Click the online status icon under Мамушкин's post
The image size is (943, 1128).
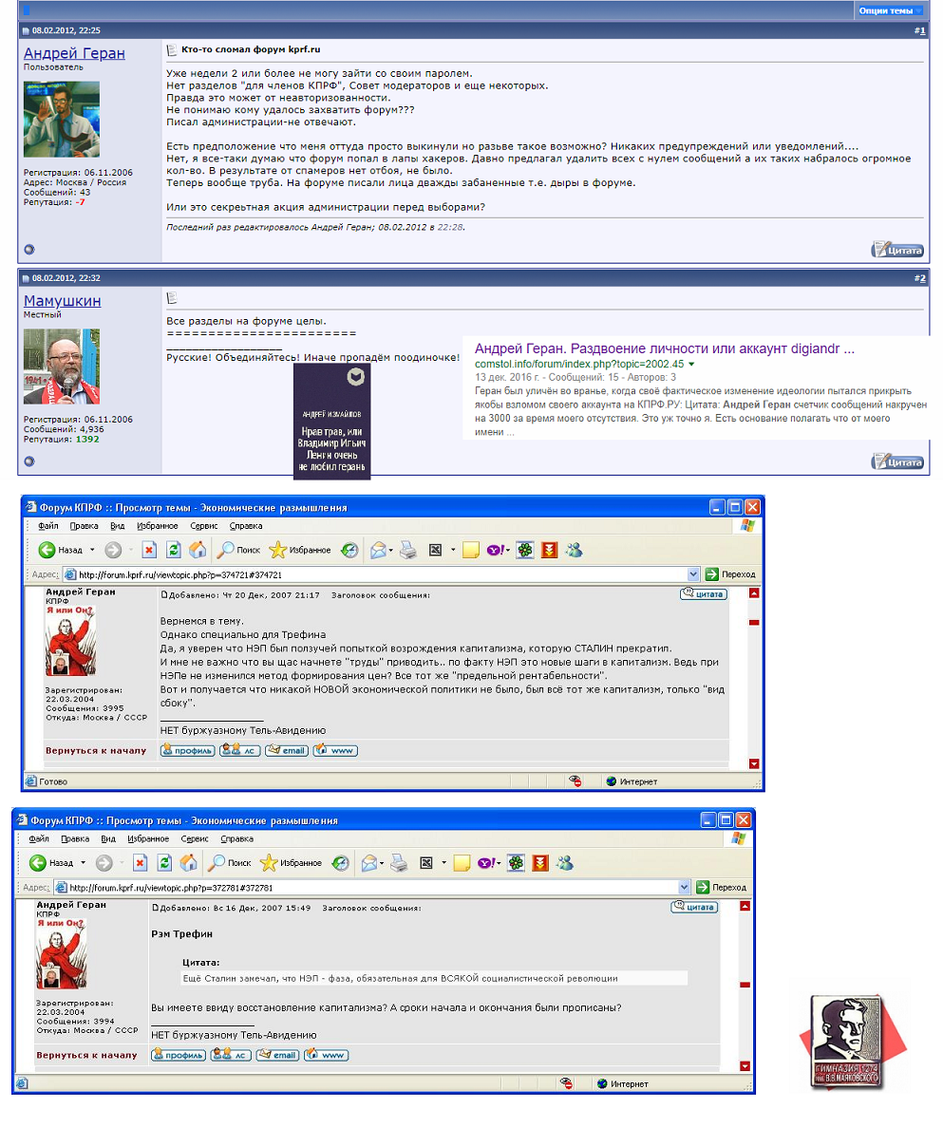(29, 461)
